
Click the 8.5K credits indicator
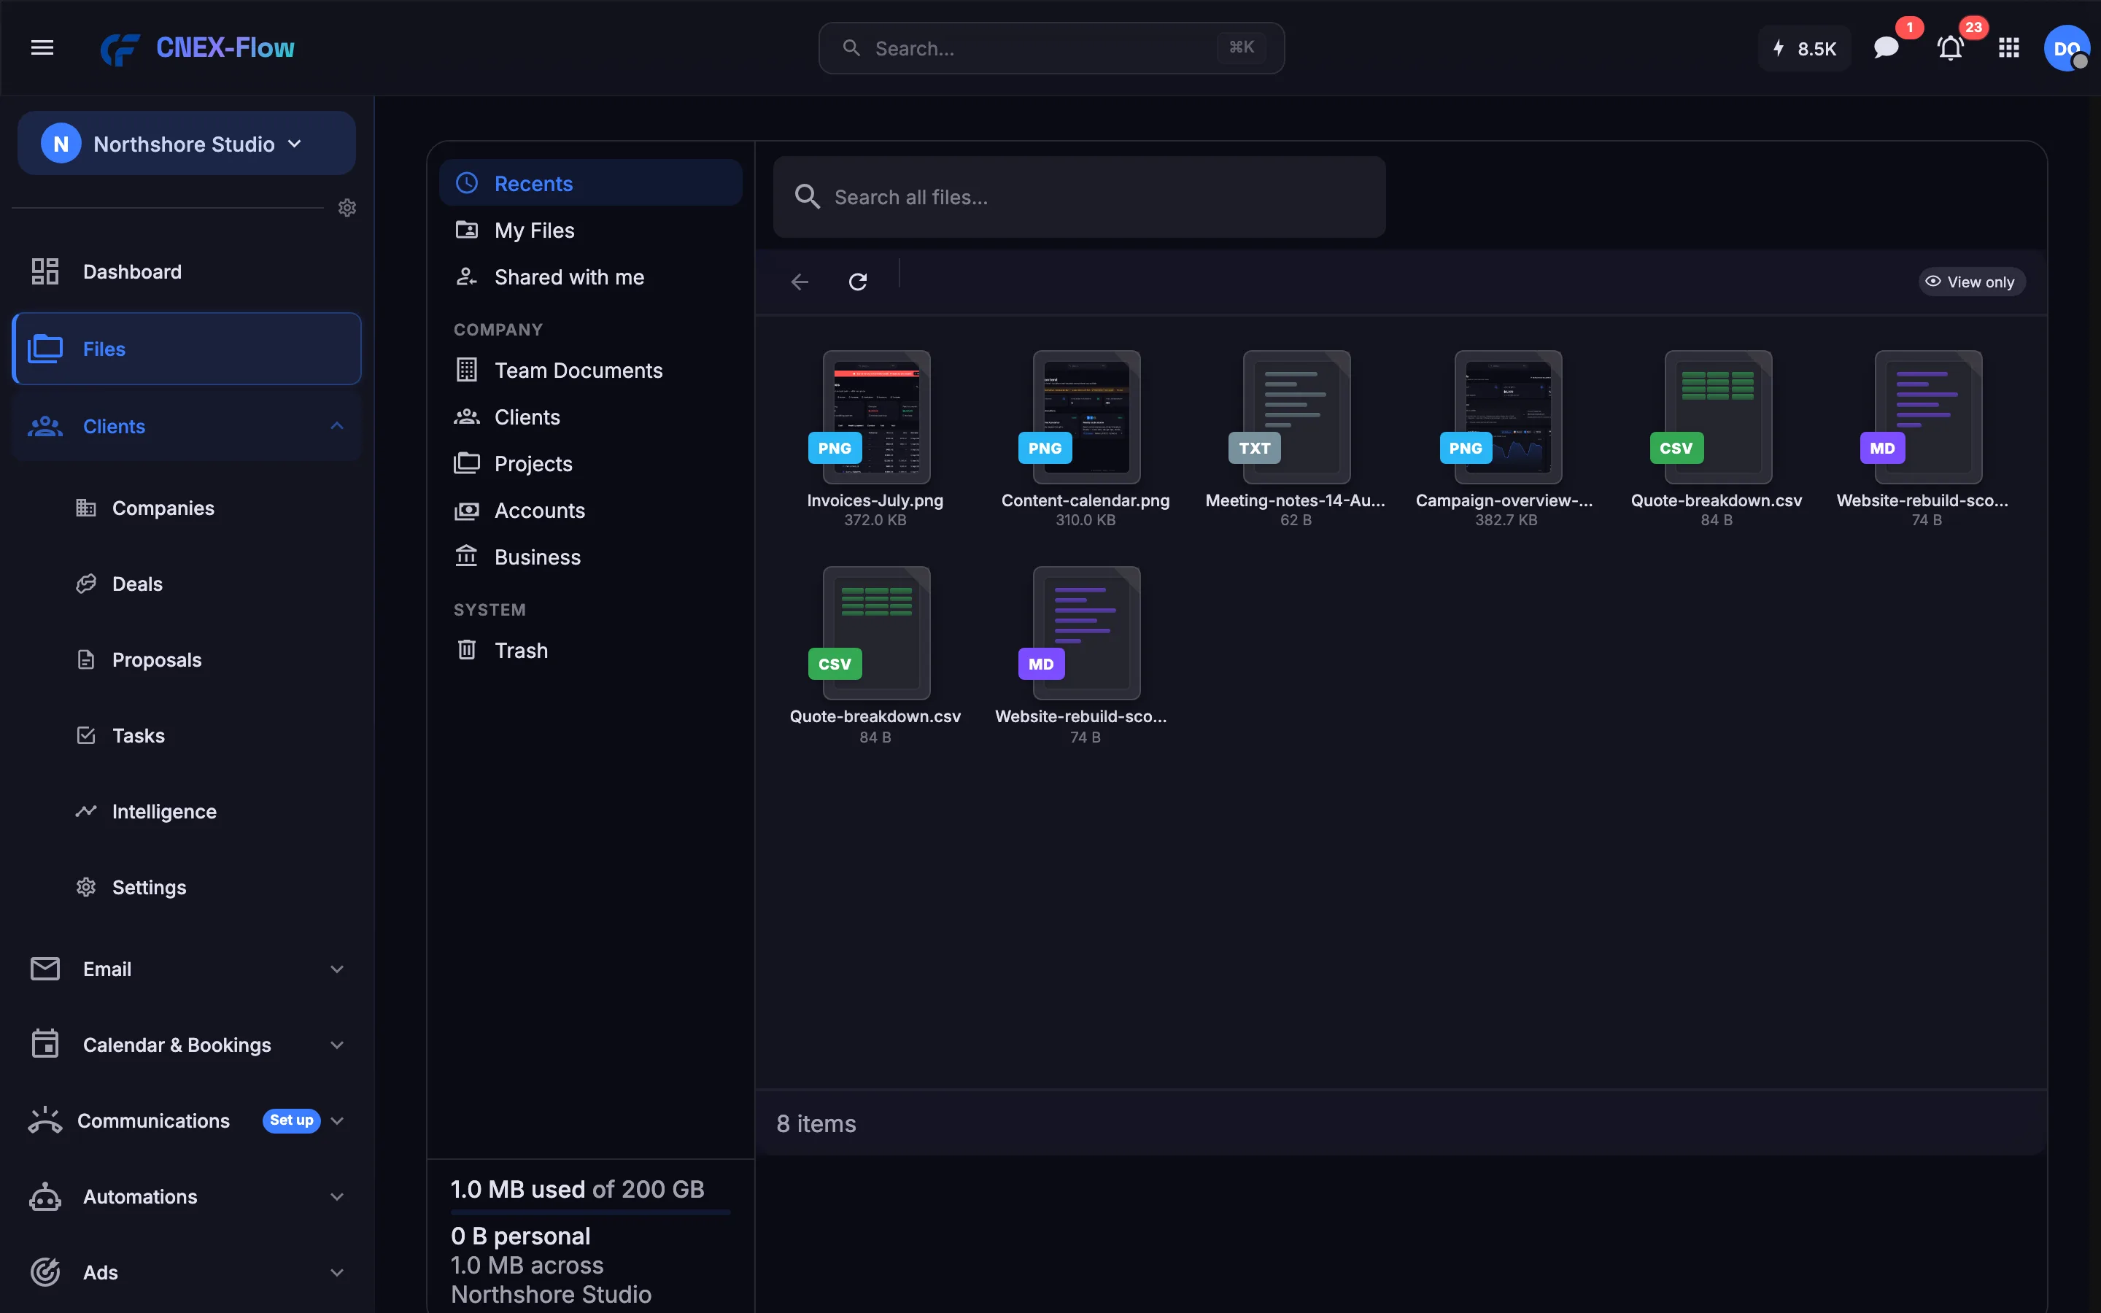coord(1803,47)
